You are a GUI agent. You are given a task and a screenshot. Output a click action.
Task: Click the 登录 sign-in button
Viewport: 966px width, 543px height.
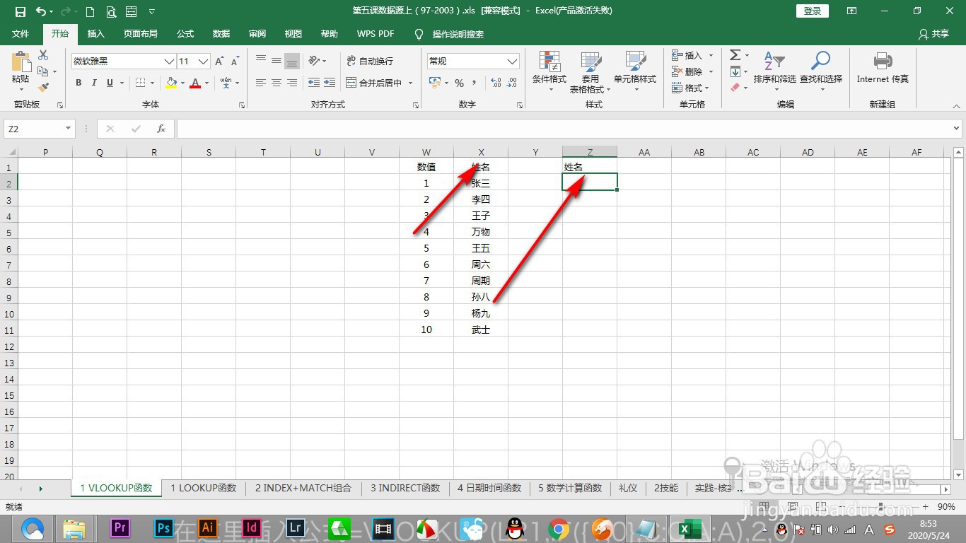(813, 11)
